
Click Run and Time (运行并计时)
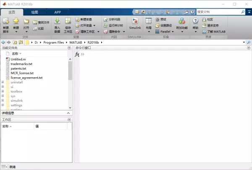pyautogui.click(x=113, y=26)
